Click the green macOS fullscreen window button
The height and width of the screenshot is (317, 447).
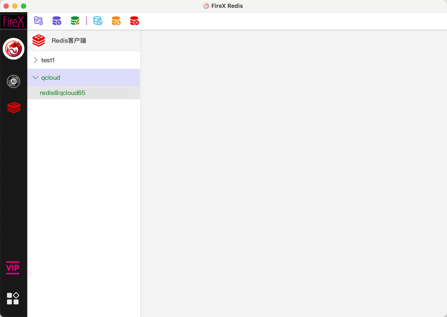(24, 6)
